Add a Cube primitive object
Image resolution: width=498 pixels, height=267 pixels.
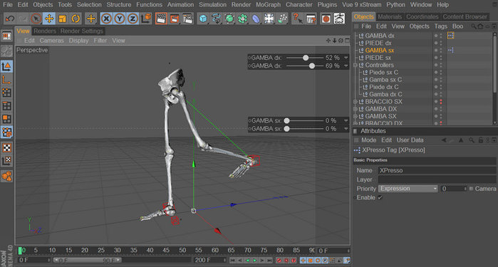[x=202, y=19]
